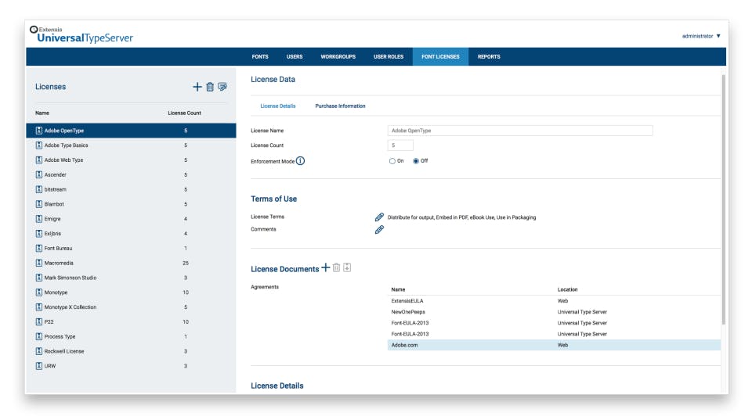Screen dimensions: 752x416
Task: Delete selected license with trash icon
Action: tap(210, 87)
